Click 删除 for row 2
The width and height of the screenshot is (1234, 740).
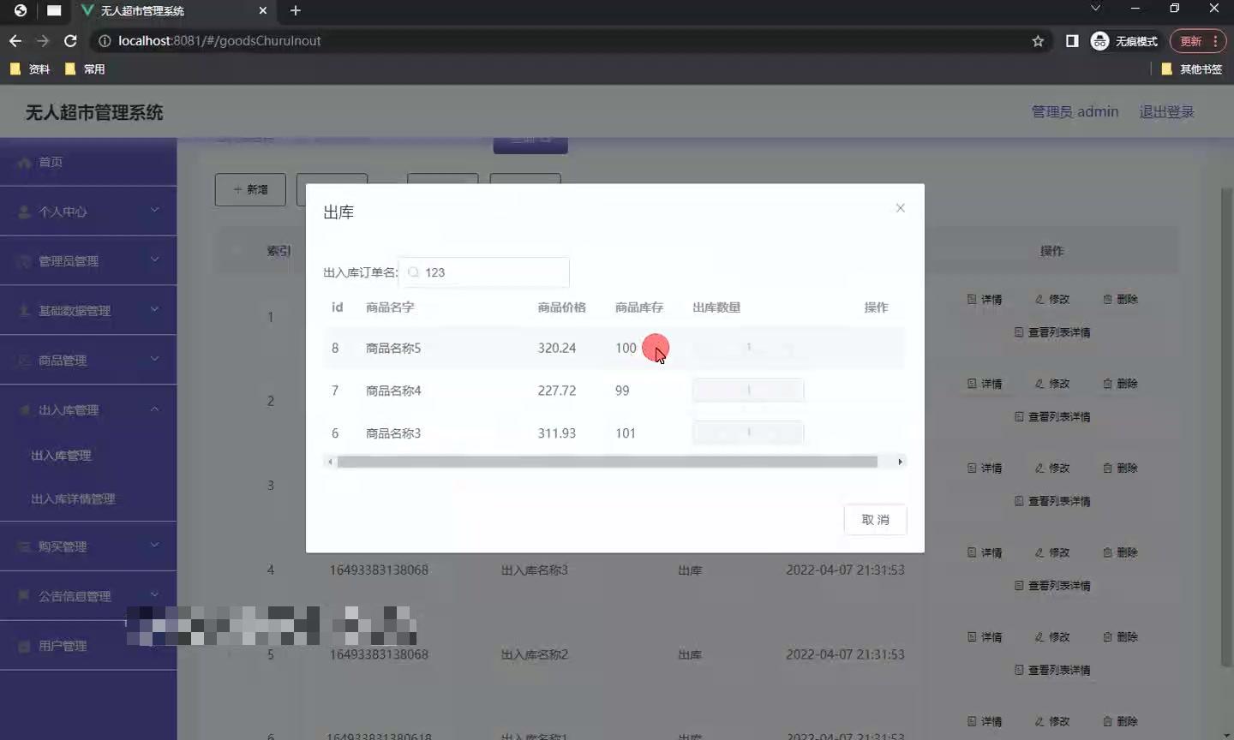(x=1120, y=384)
